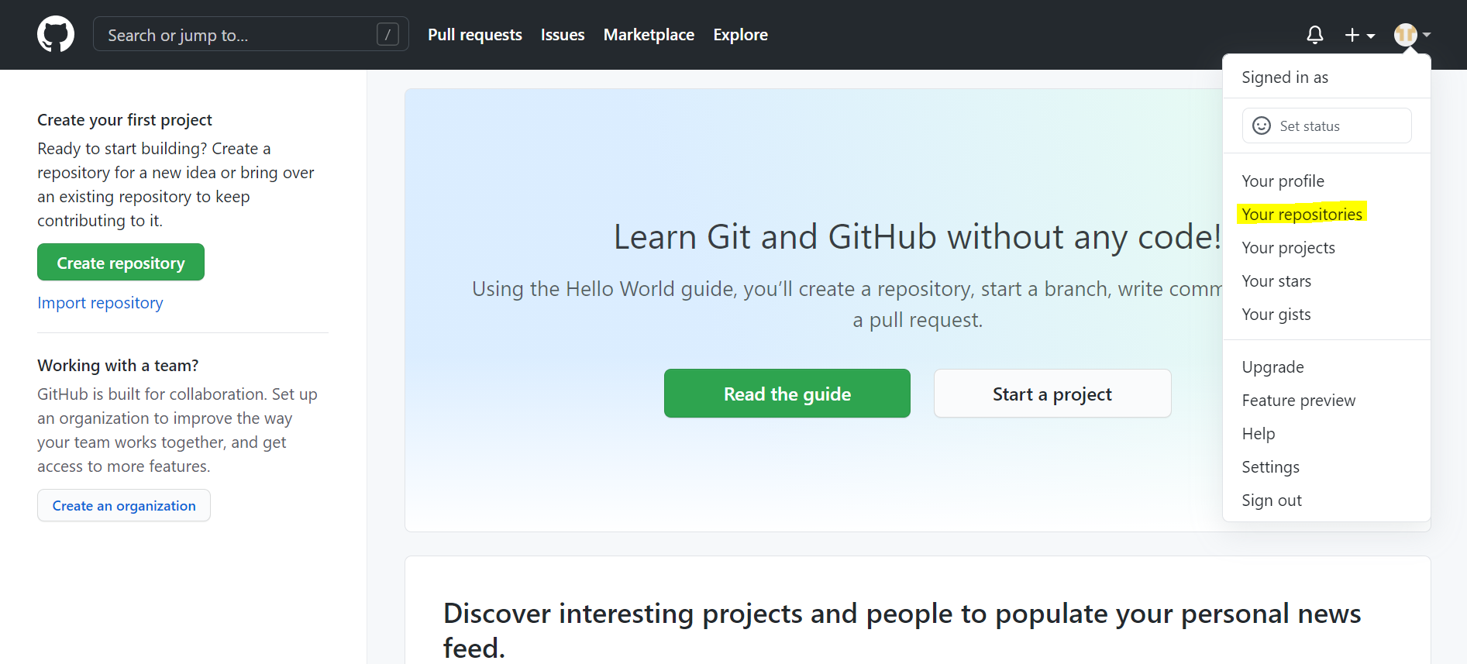The image size is (1467, 664).
Task: Go to Issues in the header
Action: [x=563, y=35]
